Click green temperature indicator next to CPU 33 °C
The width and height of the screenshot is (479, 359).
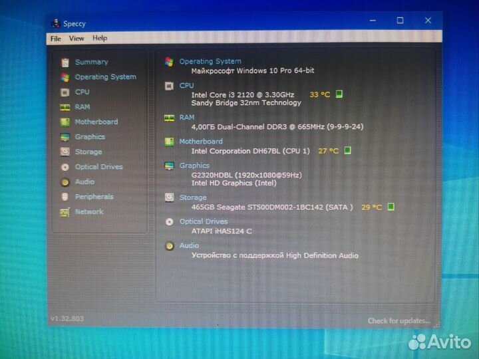point(339,94)
